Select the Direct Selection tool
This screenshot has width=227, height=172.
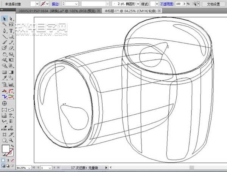pos(11,19)
